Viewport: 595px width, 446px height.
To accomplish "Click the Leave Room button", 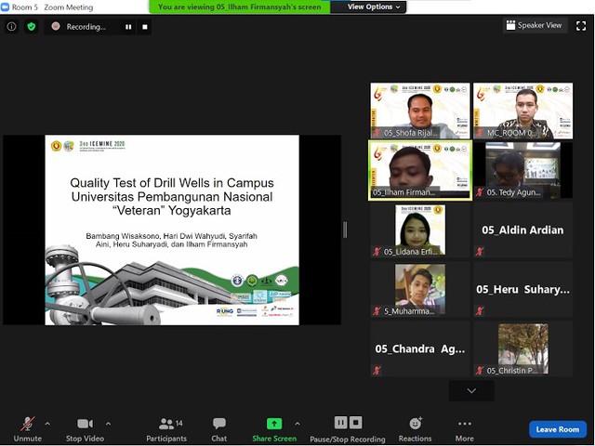I will (558, 429).
